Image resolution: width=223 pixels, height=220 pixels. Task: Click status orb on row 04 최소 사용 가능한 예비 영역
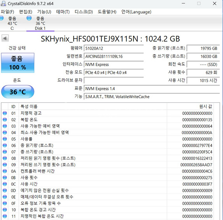click(5, 133)
